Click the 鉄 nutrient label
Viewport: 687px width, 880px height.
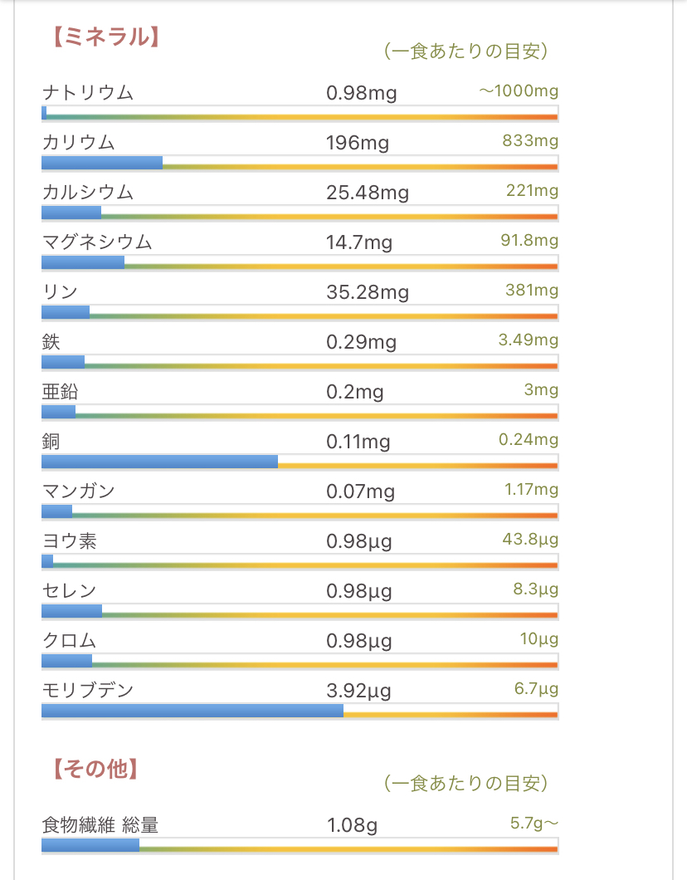[x=51, y=341]
